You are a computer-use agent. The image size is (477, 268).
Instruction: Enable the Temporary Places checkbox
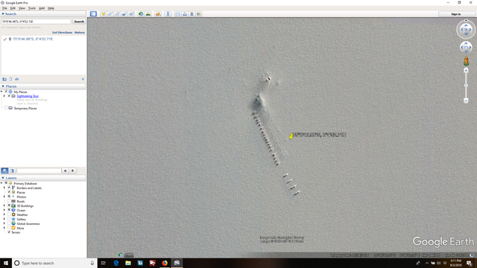[x=6, y=108]
